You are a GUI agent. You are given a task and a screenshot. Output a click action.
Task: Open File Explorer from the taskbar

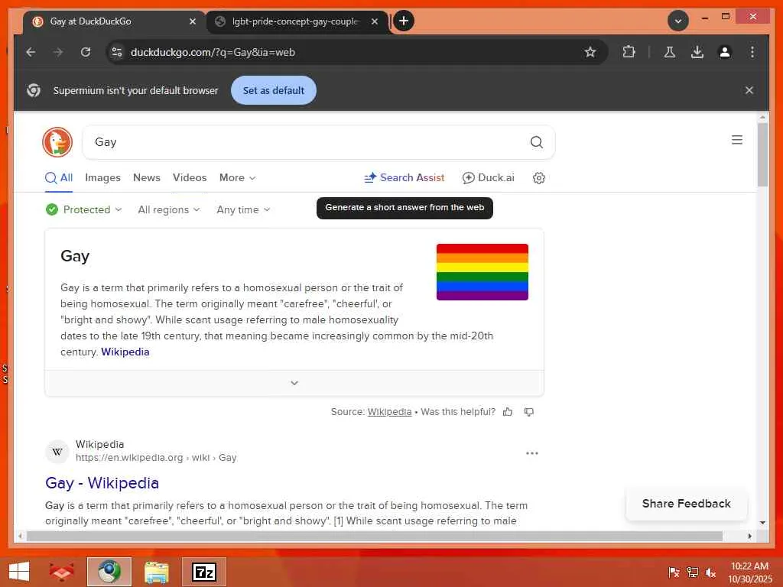(x=156, y=572)
